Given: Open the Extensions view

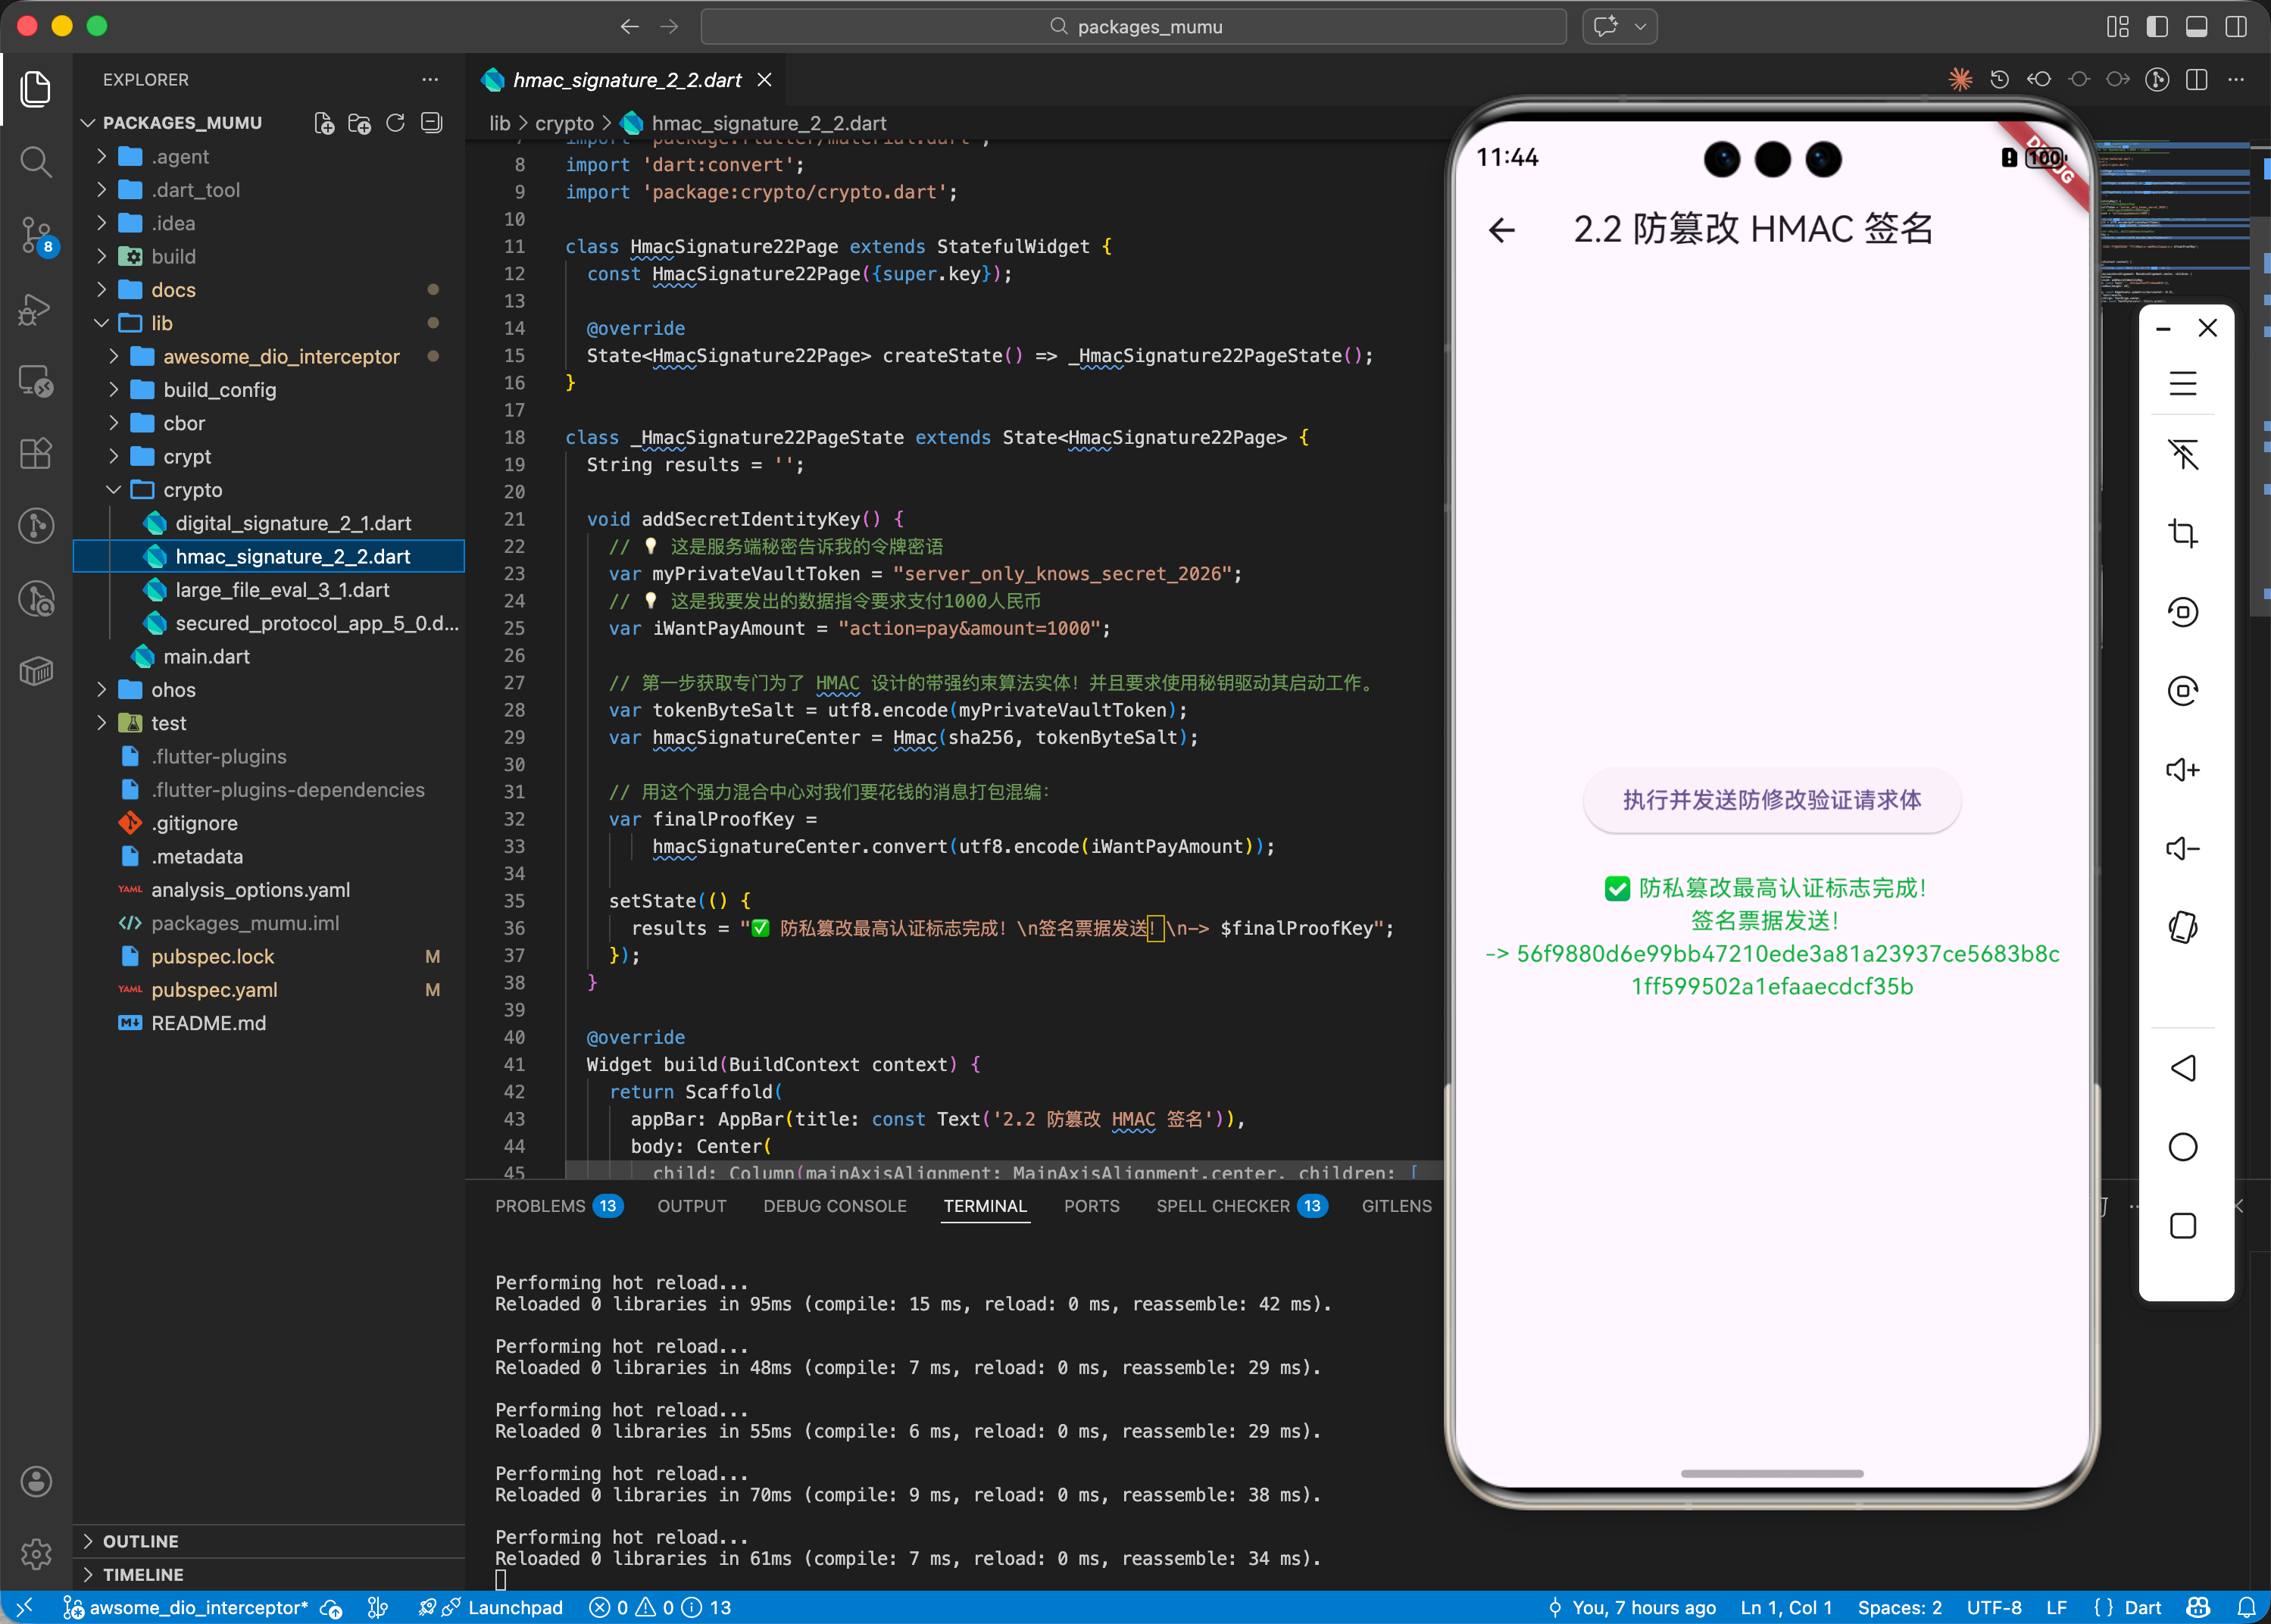Looking at the screenshot, I should pyautogui.click(x=36, y=453).
